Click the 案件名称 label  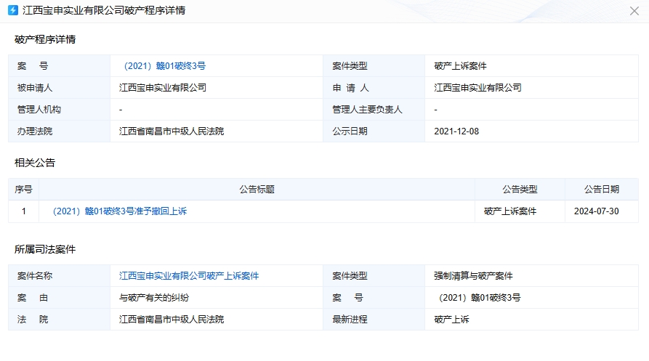[35, 276]
